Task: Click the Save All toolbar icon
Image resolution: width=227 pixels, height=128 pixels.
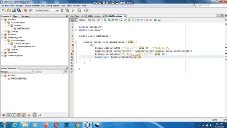Action: (19, 10)
